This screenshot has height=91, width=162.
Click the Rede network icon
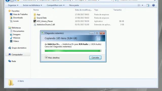pyautogui.click(x=10, y=61)
